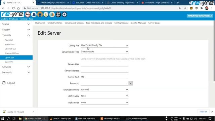Open the bar chart statistics header icon

(x=52, y=14)
